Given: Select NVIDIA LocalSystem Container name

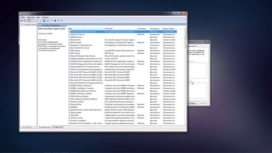Looking at the screenshot, I should (x=82, y=88).
